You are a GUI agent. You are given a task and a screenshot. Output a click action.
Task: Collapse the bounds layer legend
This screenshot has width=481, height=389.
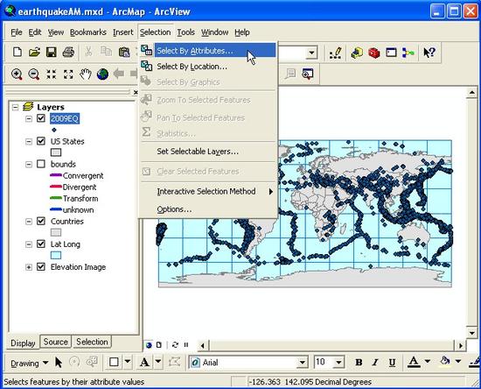pos(29,165)
